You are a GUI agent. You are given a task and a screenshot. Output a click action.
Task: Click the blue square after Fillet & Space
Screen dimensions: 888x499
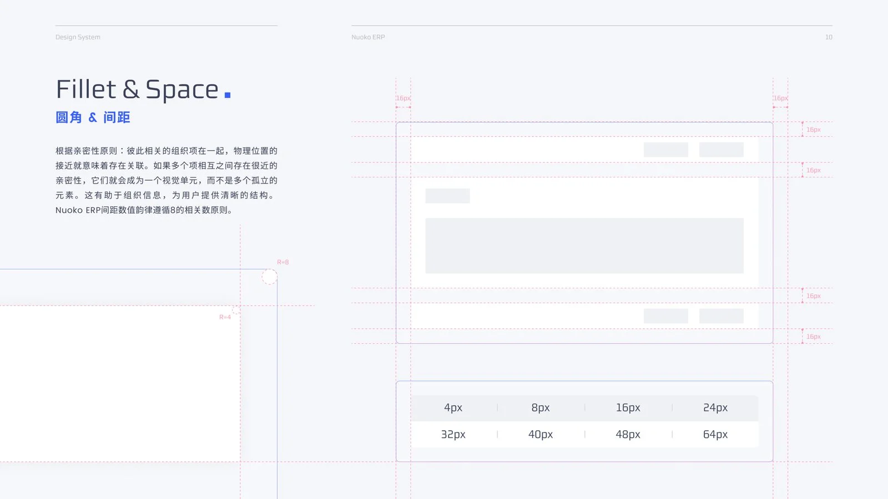(228, 95)
